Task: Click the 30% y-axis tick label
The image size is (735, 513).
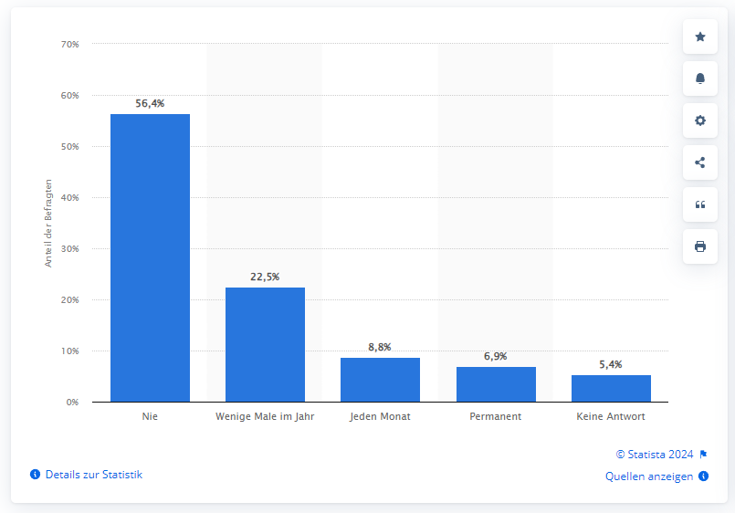Action: tap(69, 248)
